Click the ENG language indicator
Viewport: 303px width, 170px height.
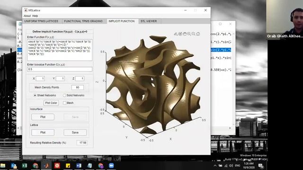click(238, 166)
